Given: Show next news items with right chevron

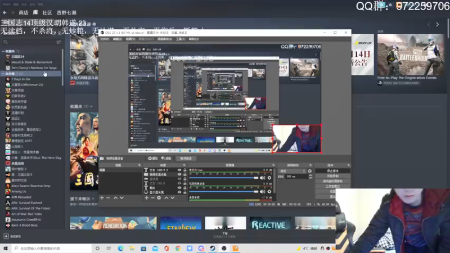Looking at the screenshot, I should pyautogui.click(x=438, y=25).
